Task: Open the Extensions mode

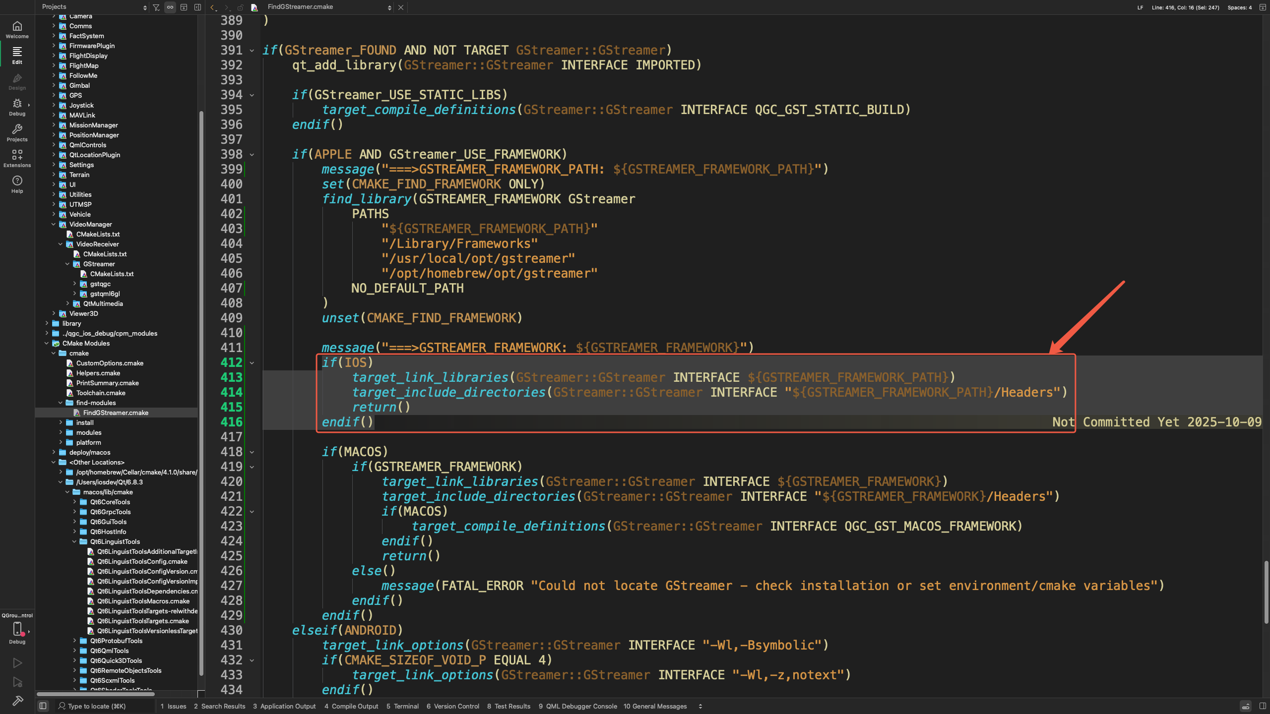Action: (17, 159)
